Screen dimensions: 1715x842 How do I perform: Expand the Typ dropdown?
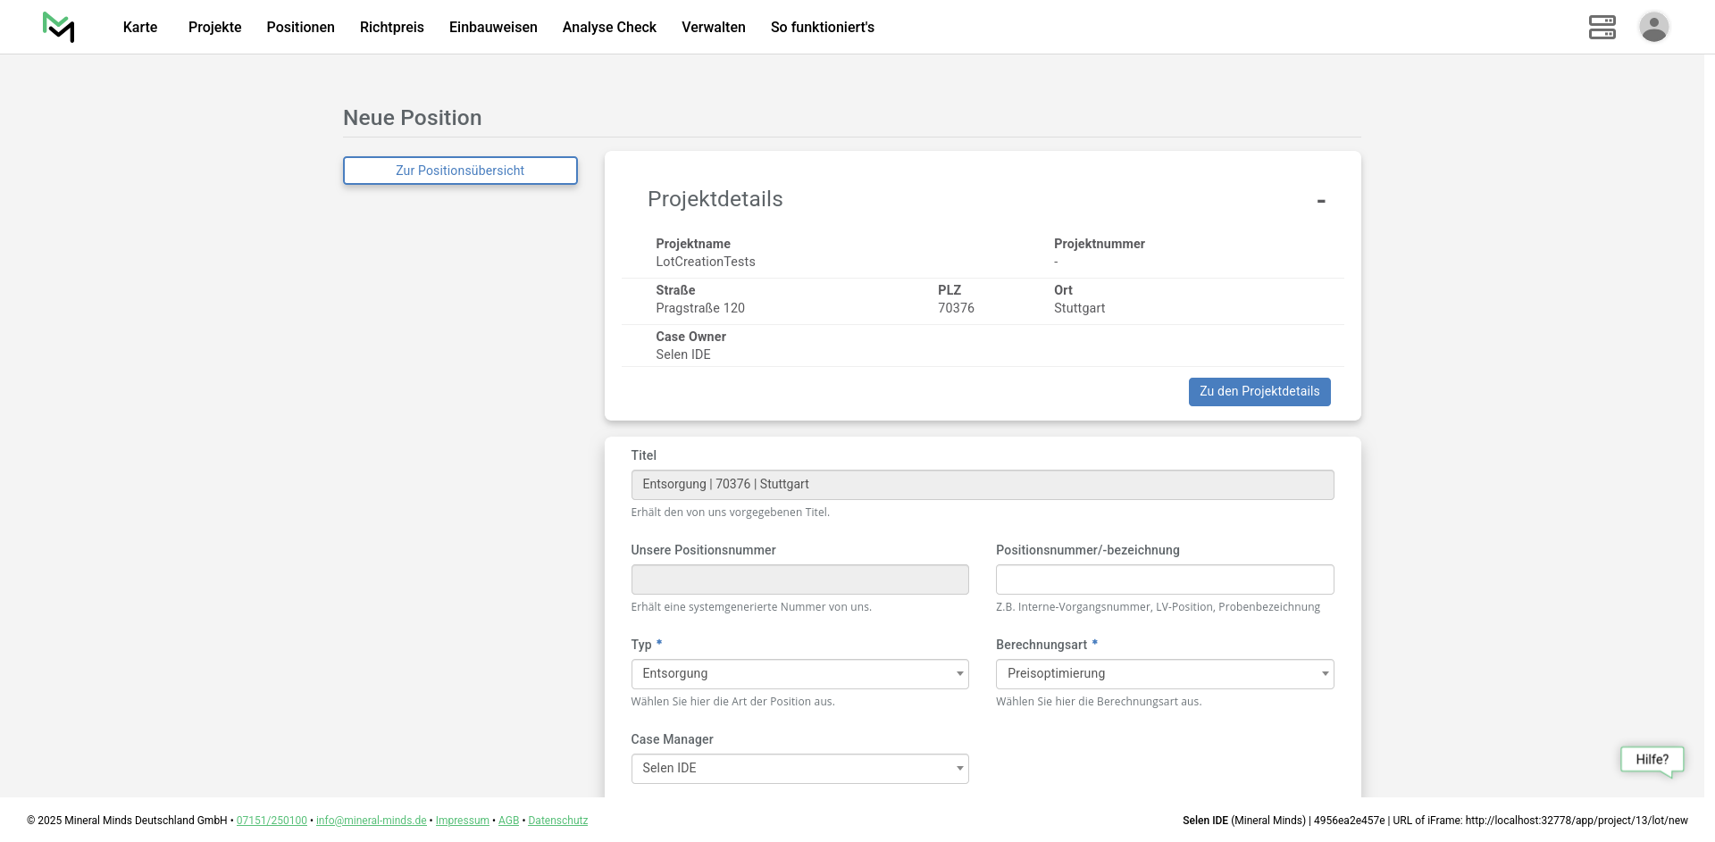(799, 674)
